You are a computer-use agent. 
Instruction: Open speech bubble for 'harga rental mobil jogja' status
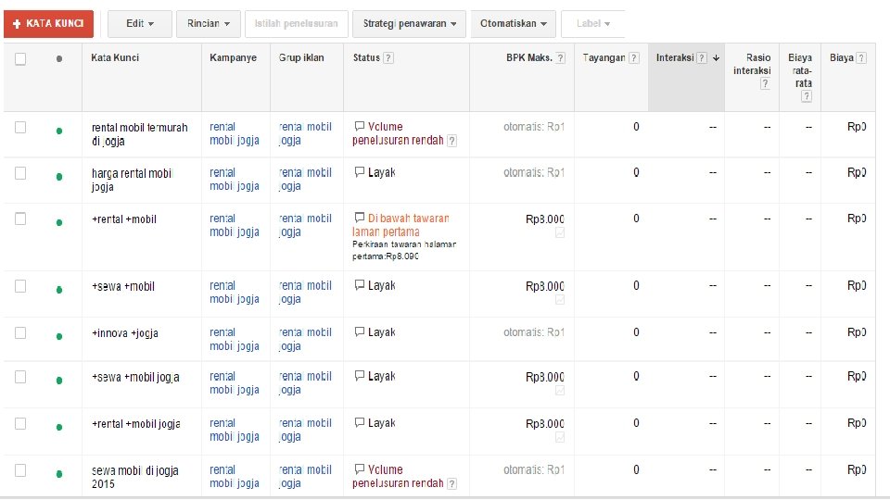click(x=359, y=172)
